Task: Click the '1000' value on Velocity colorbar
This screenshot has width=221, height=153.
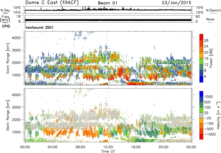Action: (x=209, y=97)
